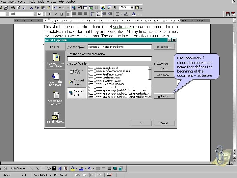Screen dimensions: 237x178
Task: Open the AutoShapes menu
Action: 19,168
